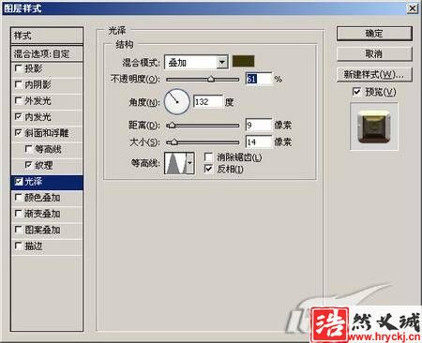Screen dimensions: 422x343
Task: Click 新建样式(W)... new style button
Action: pos(374,75)
